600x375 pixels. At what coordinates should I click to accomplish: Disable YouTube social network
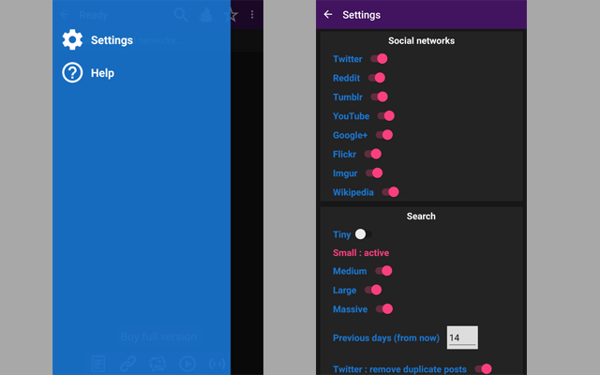[385, 116]
